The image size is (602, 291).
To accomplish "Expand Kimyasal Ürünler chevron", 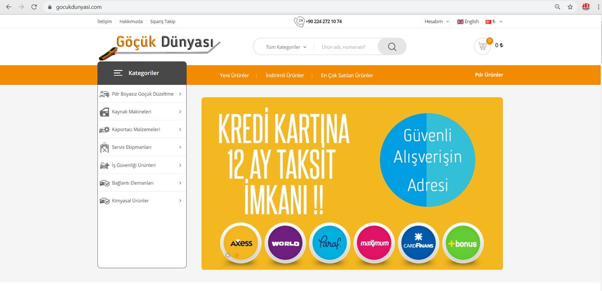I will [180, 201].
